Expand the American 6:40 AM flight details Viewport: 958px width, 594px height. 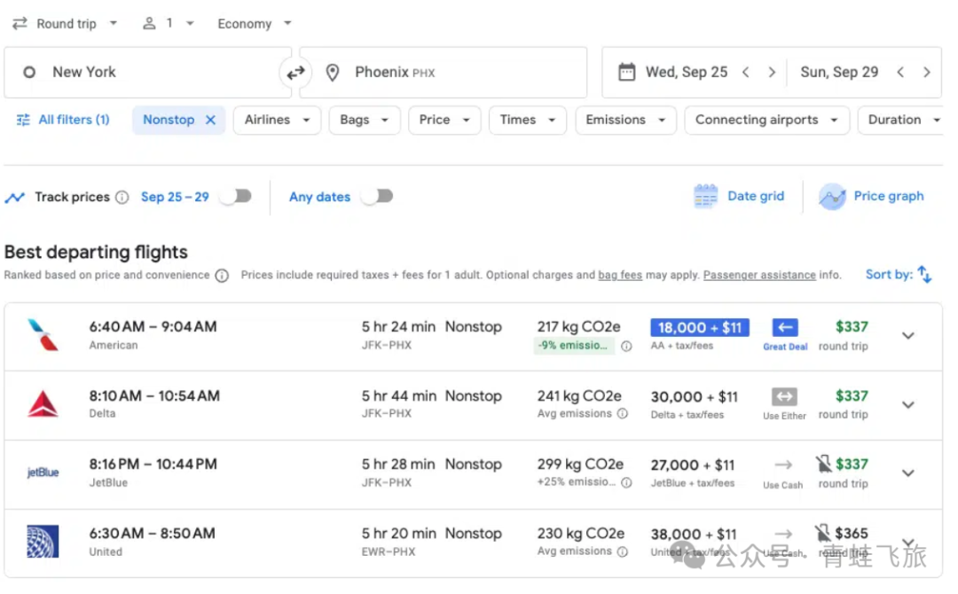click(x=907, y=336)
